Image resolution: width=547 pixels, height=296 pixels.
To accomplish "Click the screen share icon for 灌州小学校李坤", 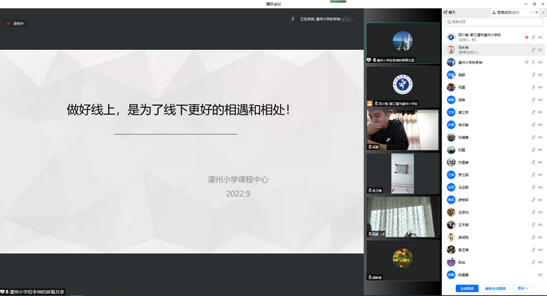I will point(526,62).
